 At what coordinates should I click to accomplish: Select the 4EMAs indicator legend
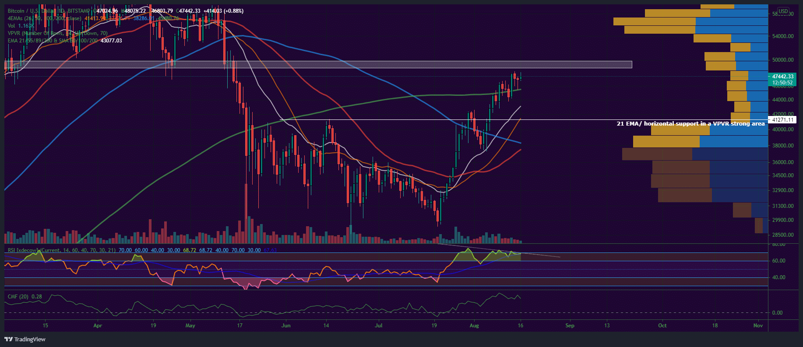(x=44, y=18)
